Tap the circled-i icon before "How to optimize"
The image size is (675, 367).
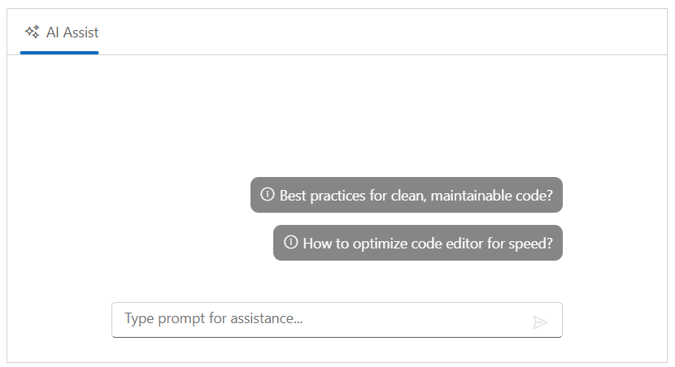tap(290, 242)
